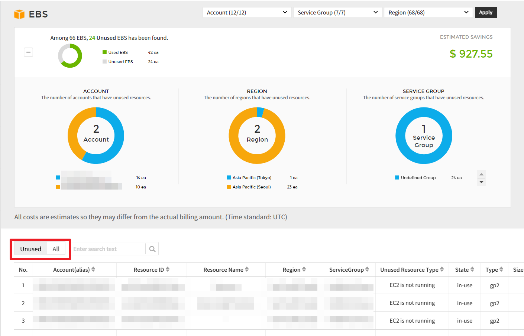Sort table by State column arrows

coord(472,269)
